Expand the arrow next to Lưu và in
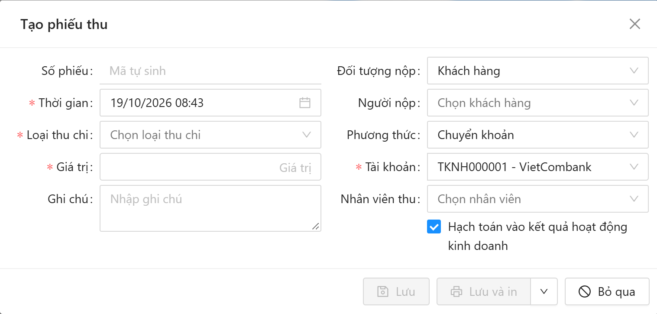The width and height of the screenshot is (657, 314). point(544,291)
